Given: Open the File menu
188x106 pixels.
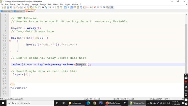Looking at the screenshot, I should 2,4.
